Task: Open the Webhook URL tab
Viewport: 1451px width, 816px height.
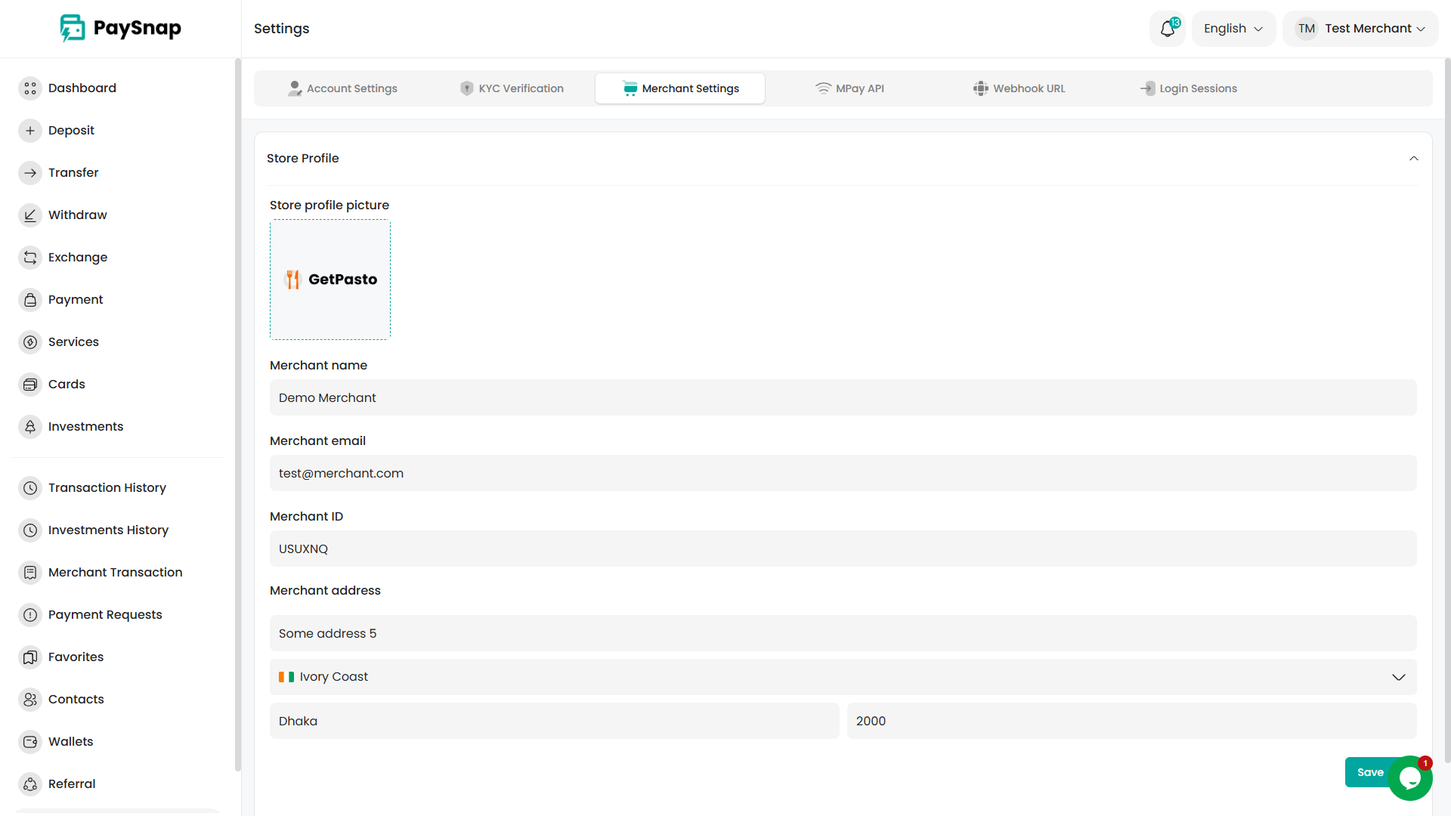Action: click(x=1019, y=88)
